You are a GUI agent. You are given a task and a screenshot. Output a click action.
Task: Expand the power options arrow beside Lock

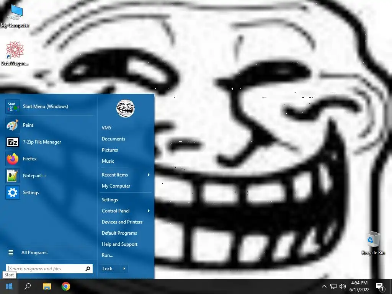point(124,269)
